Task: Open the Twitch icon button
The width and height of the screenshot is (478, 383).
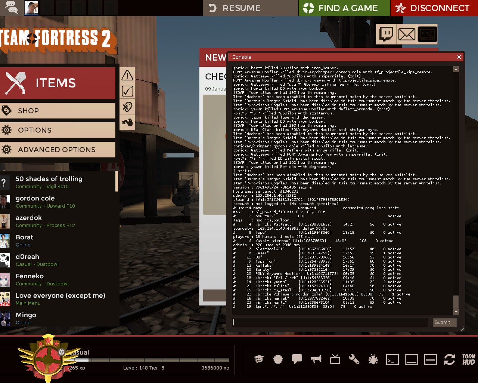Action: click(x=386, y=34)
